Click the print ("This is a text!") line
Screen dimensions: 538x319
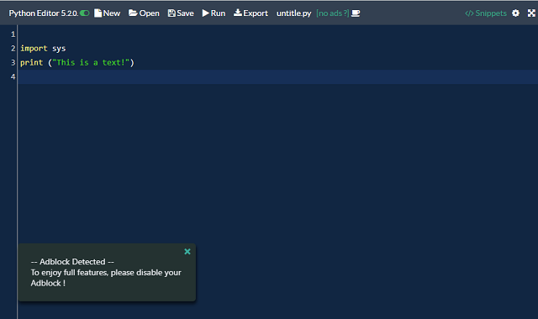point(77,62)
